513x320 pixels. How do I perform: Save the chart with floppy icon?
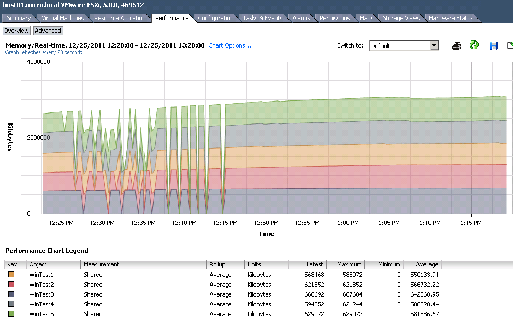click(x=493, y=45)
